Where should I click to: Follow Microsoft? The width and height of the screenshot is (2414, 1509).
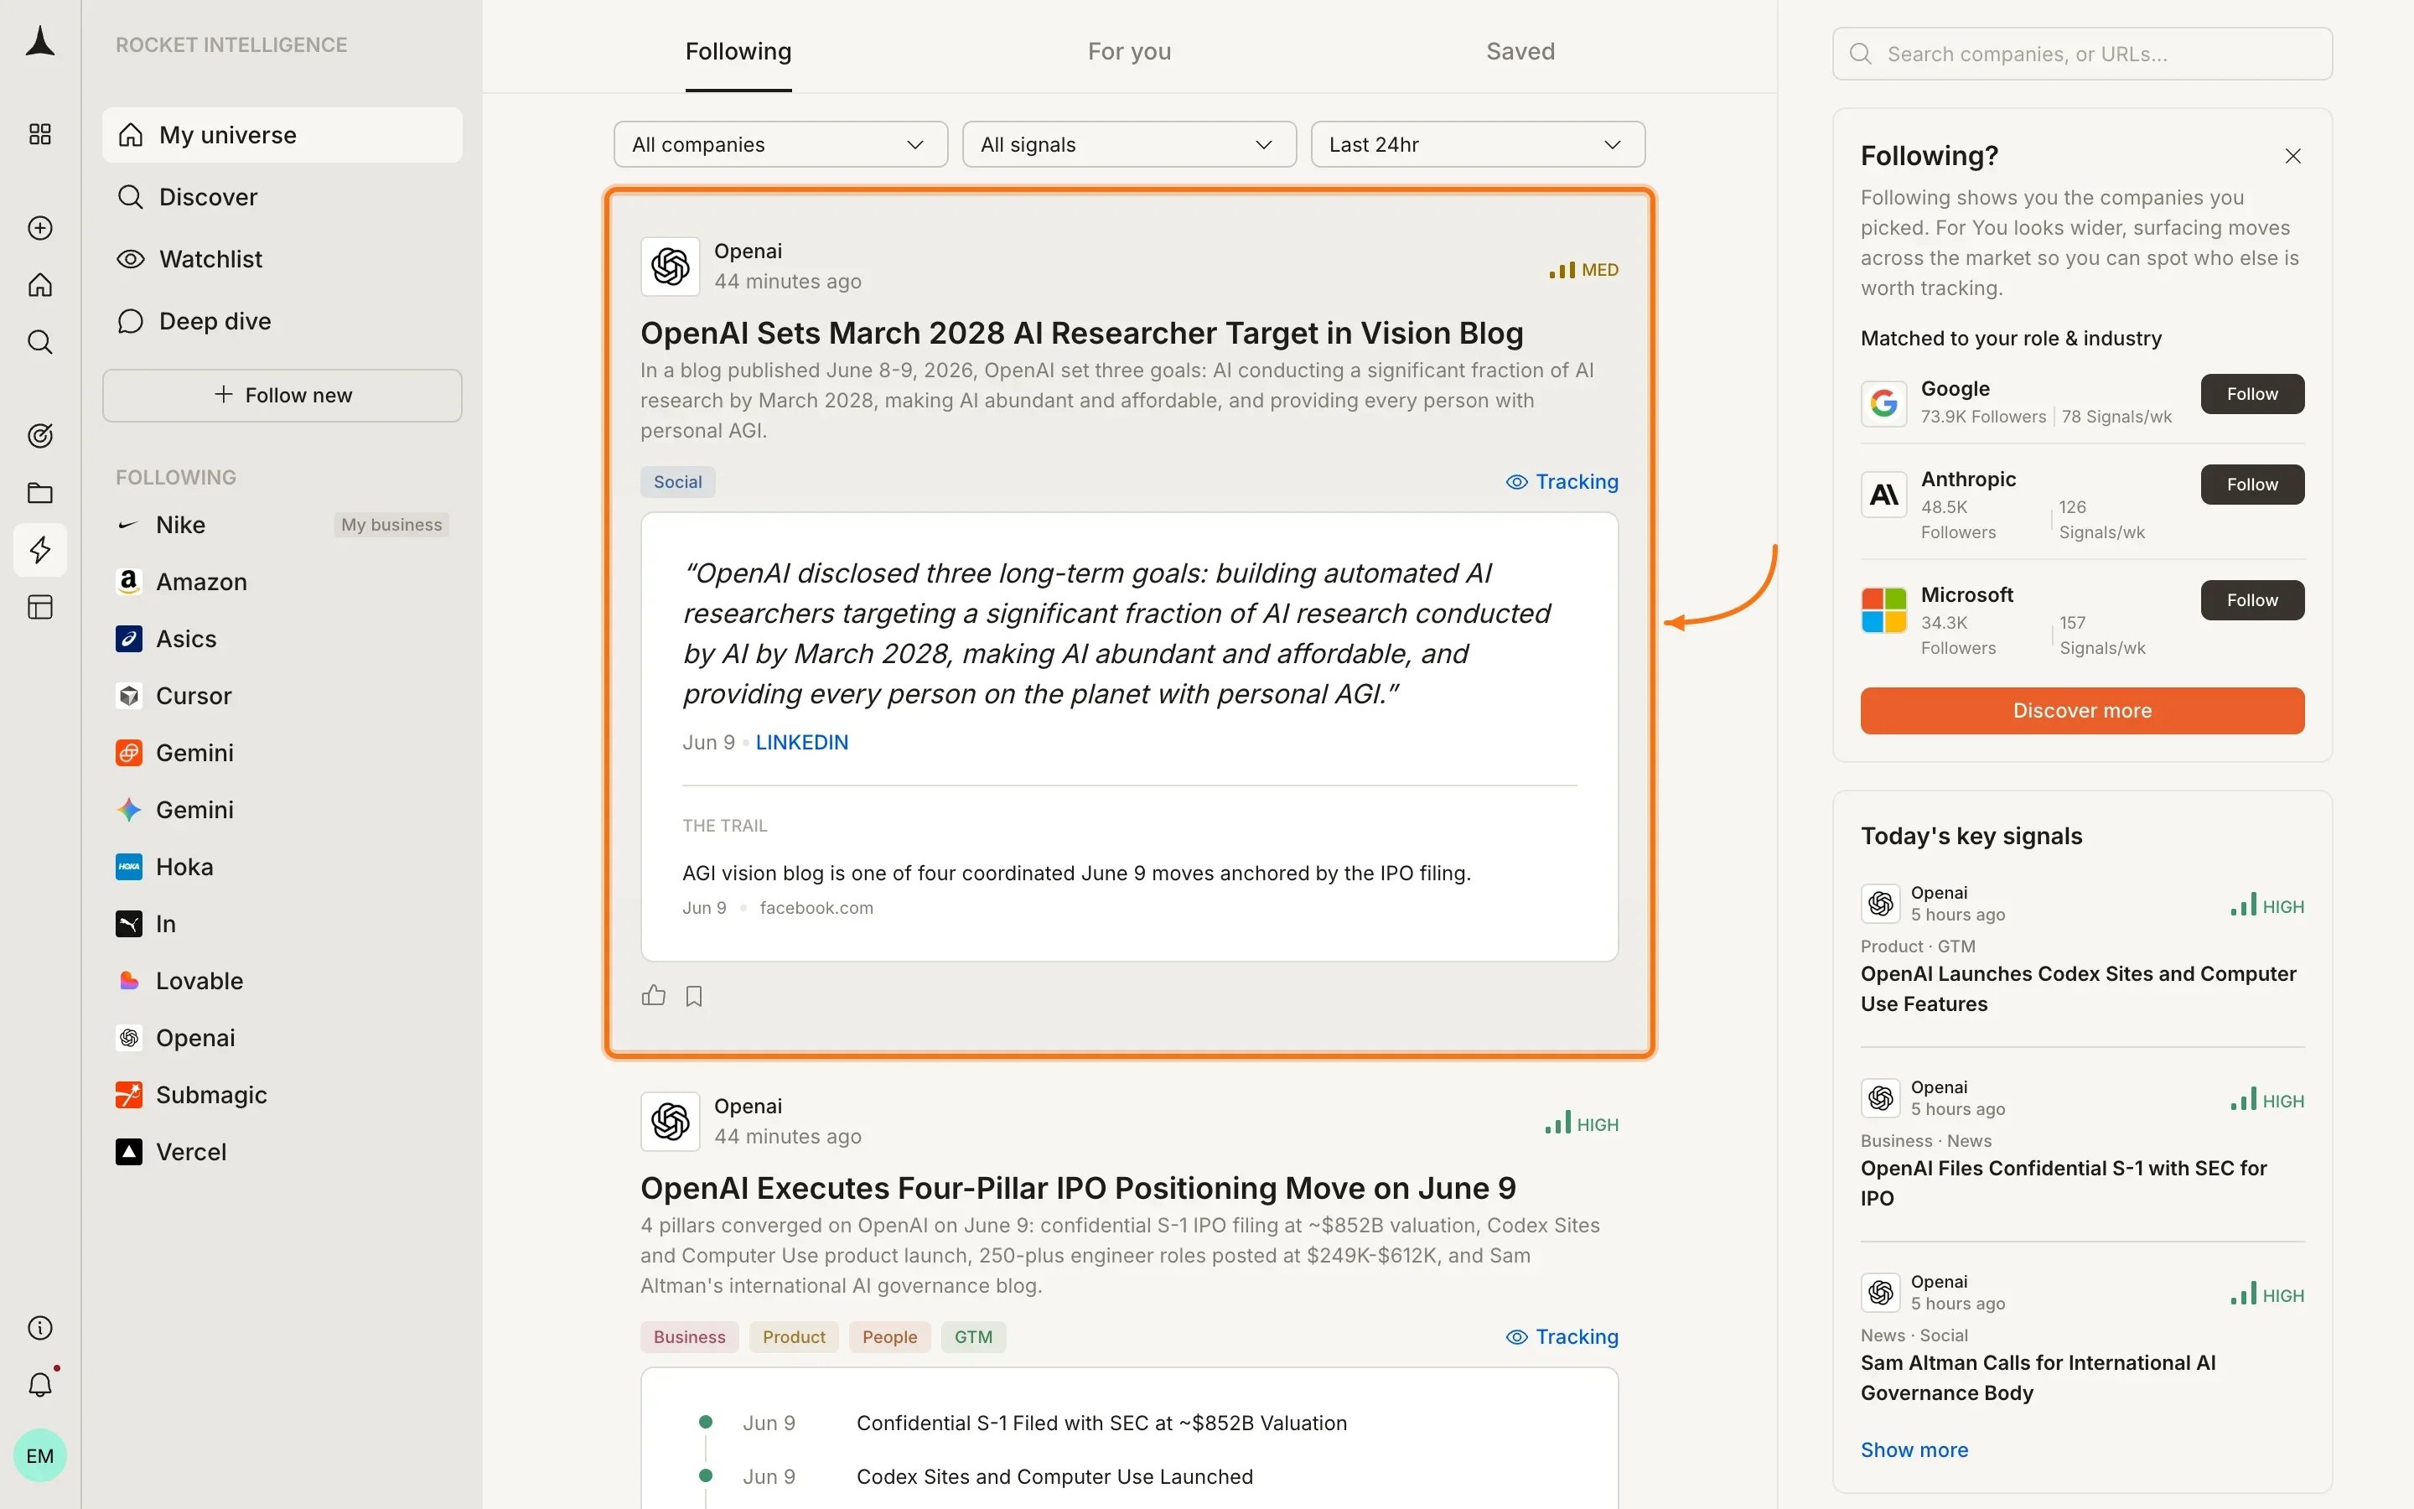tap(2251, 599)
